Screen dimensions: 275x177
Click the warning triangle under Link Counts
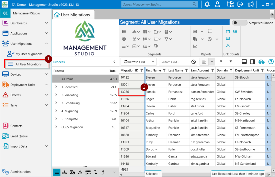(228, 45)
